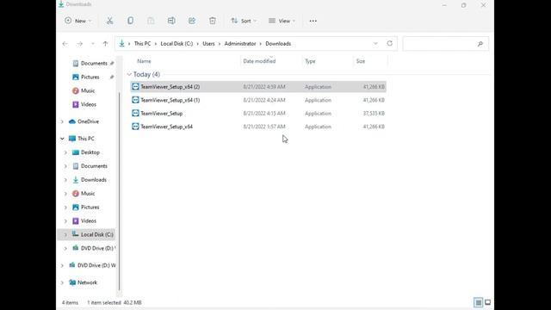Expand Local Disk (C:) node

click(x=65, y=234)
